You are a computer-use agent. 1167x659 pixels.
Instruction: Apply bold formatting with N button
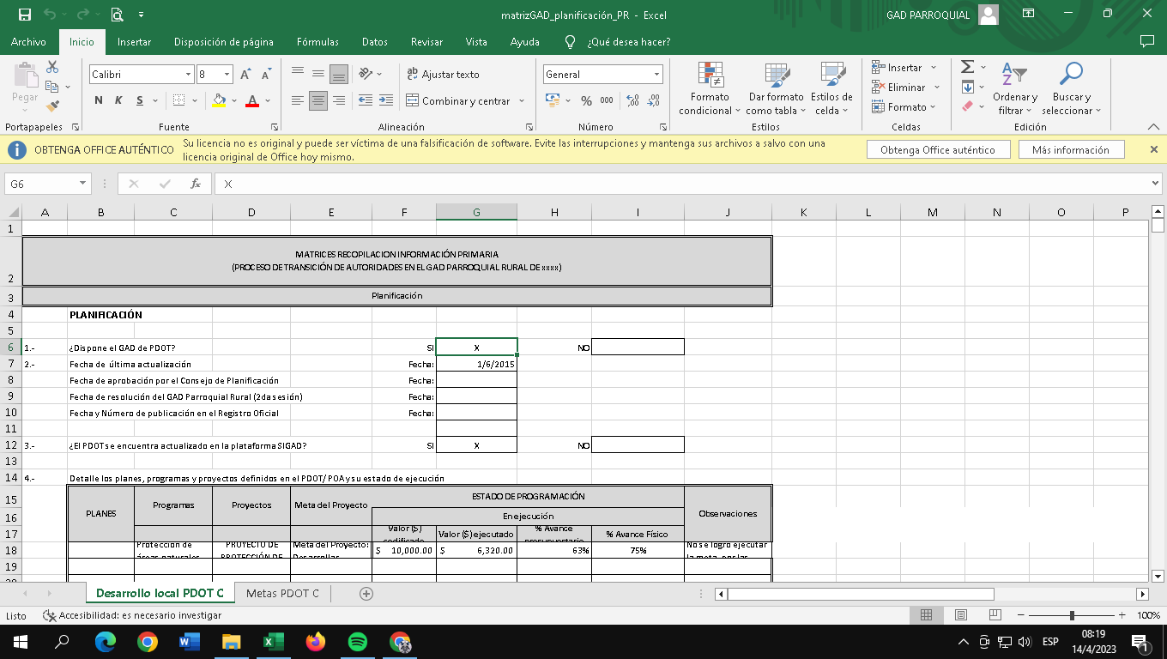point(99,101)
